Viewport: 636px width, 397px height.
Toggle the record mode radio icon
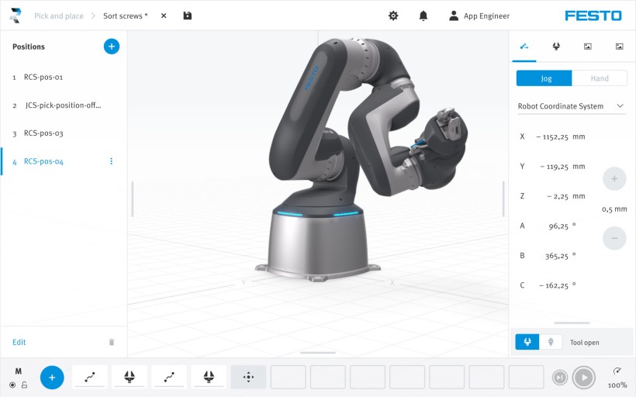coord(12,385)
